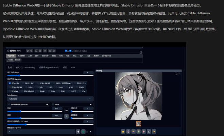Open the output images folder icon
The image size is (224, 136).
tap(123, 132)
